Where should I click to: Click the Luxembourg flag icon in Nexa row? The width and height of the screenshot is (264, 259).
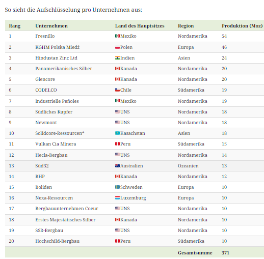coord(117,198)
